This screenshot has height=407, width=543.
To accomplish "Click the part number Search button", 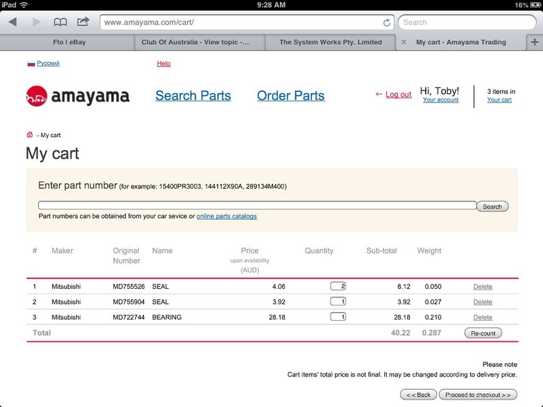I will 492,207.
